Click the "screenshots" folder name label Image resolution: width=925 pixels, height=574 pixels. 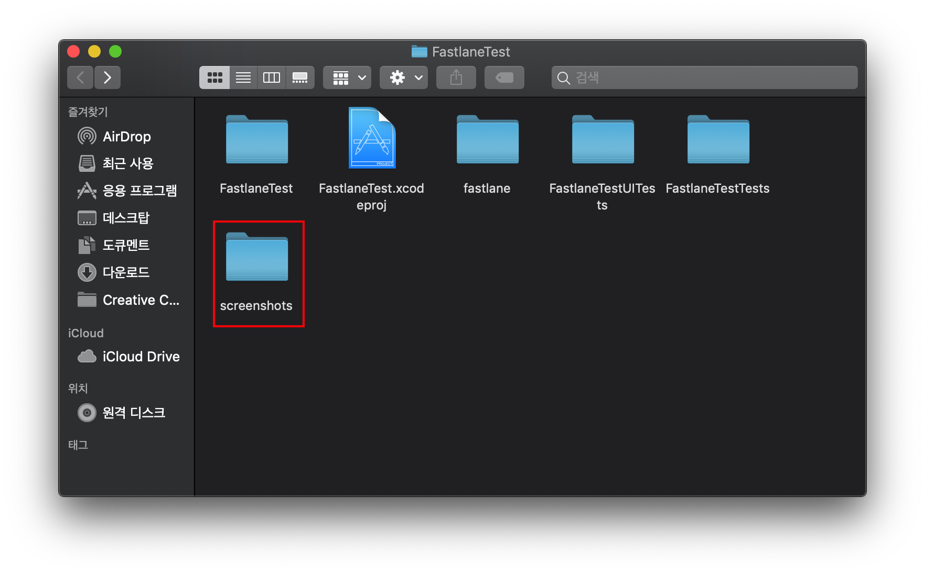[x=256, y=306]
